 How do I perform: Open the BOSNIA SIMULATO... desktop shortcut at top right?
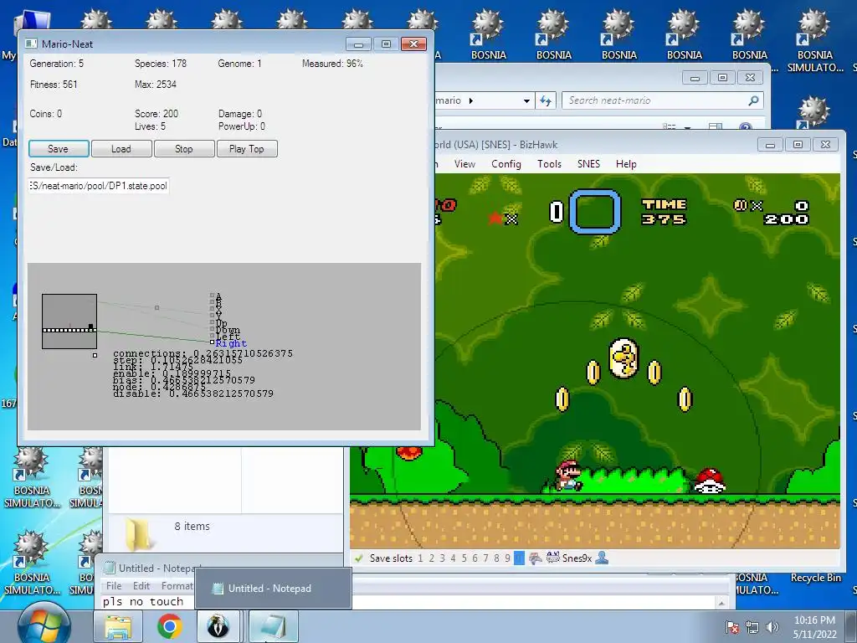pyautogui.click(x=815, y=42)
